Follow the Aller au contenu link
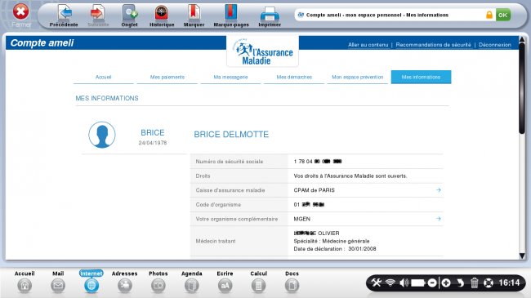 pos(368,45)
